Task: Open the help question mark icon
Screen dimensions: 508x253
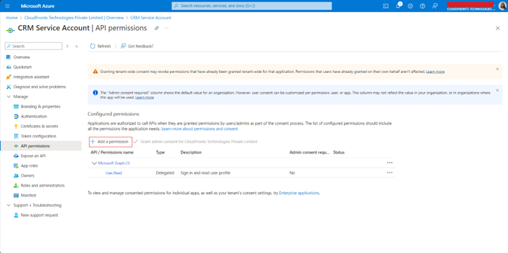Action: point(422,6)
